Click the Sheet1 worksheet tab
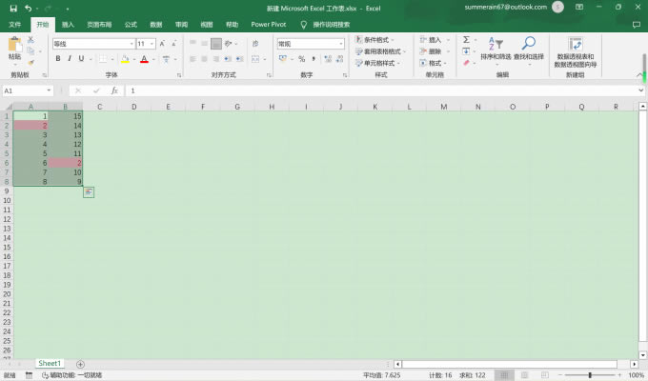 click(50, 364)
